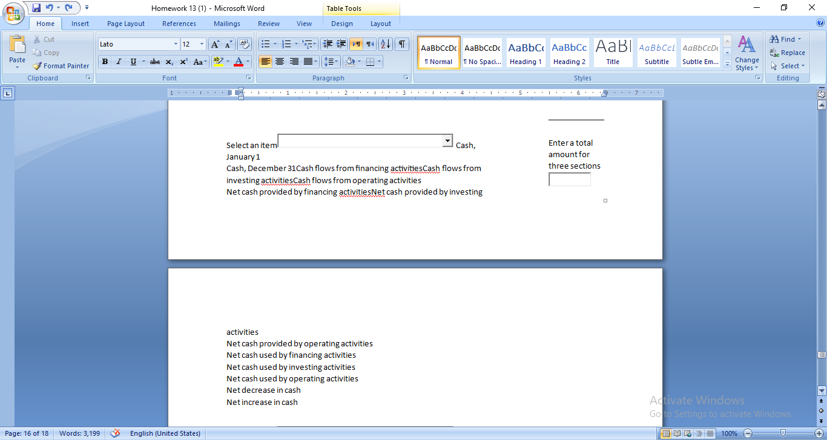Click the Paste button
This screenshot has width=827, height=440.
pos(16,48)
